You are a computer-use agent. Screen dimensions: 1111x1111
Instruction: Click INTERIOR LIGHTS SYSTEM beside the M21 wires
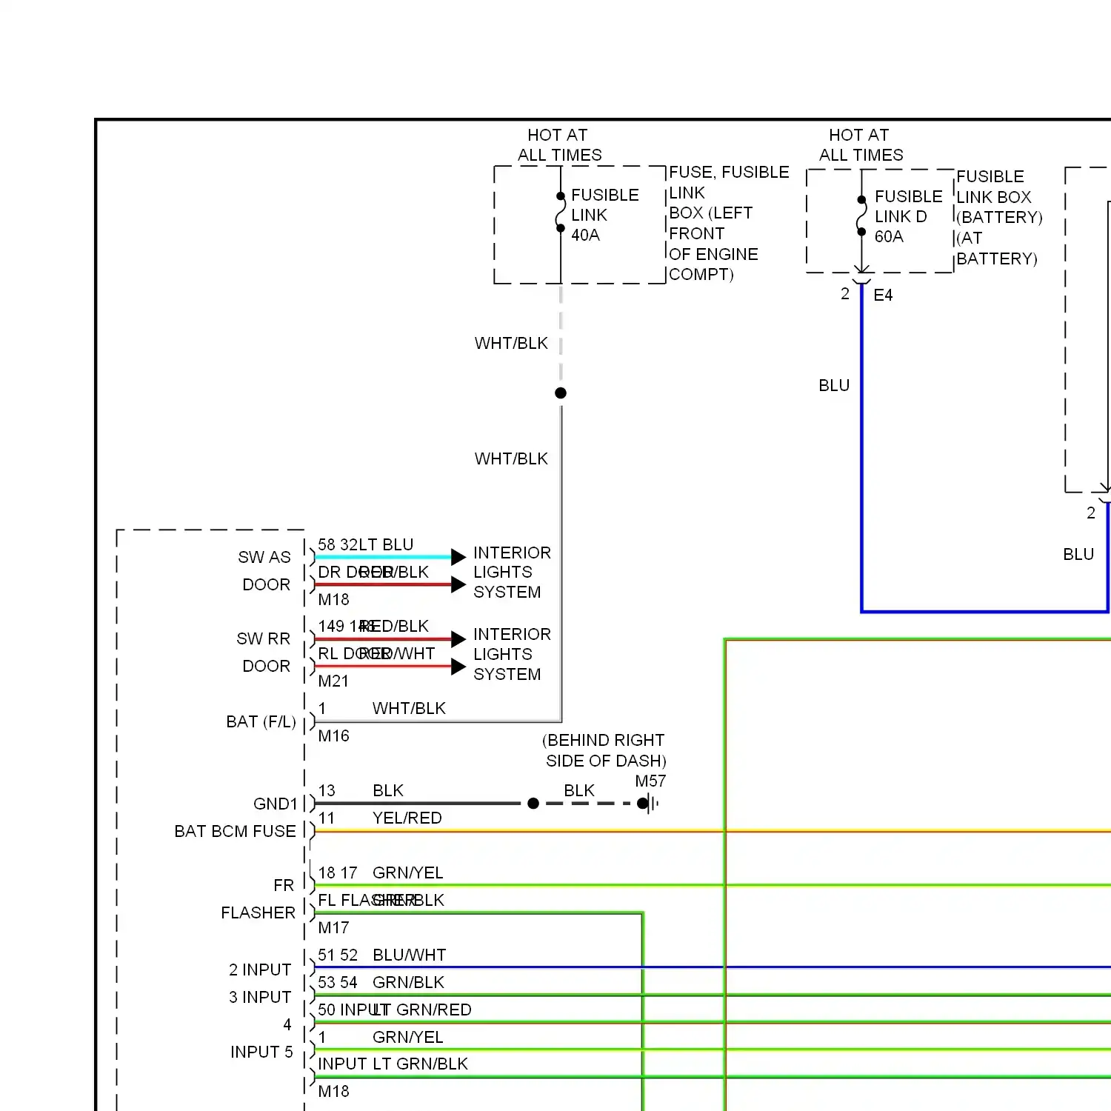point(512,655)
